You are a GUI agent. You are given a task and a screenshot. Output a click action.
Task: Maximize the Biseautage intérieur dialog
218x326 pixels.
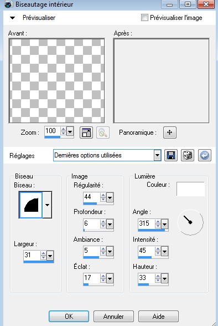188,4
